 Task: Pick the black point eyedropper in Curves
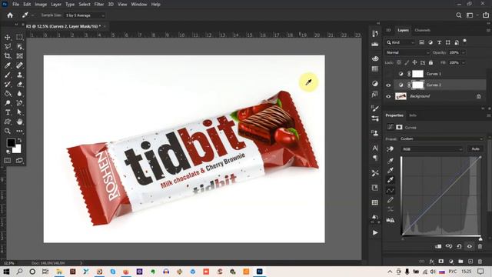pos(391,161)
